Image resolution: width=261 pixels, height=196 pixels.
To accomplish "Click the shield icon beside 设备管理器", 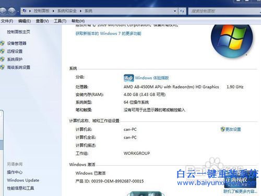I will click(x=2, y=43).
